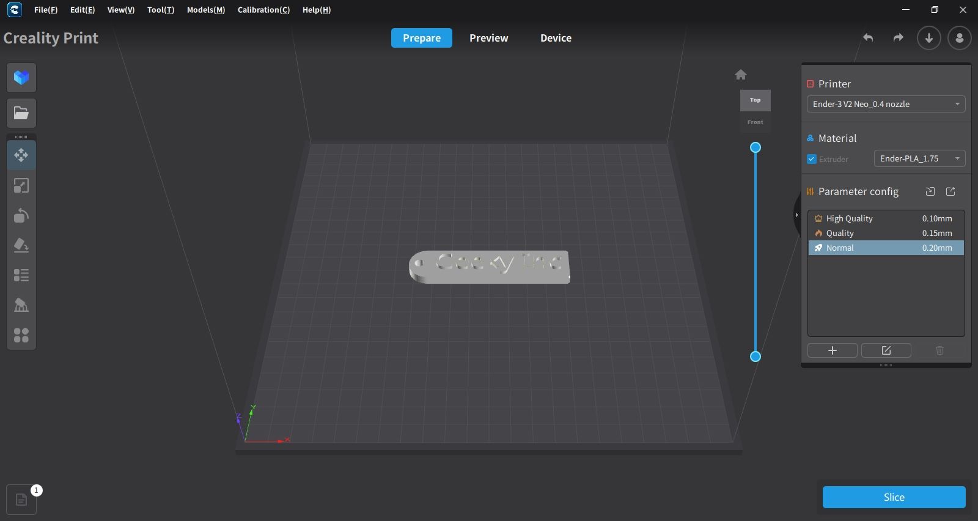978x521 pixels.
Task: Click the Home view reset icon
Action: point(741,75)
